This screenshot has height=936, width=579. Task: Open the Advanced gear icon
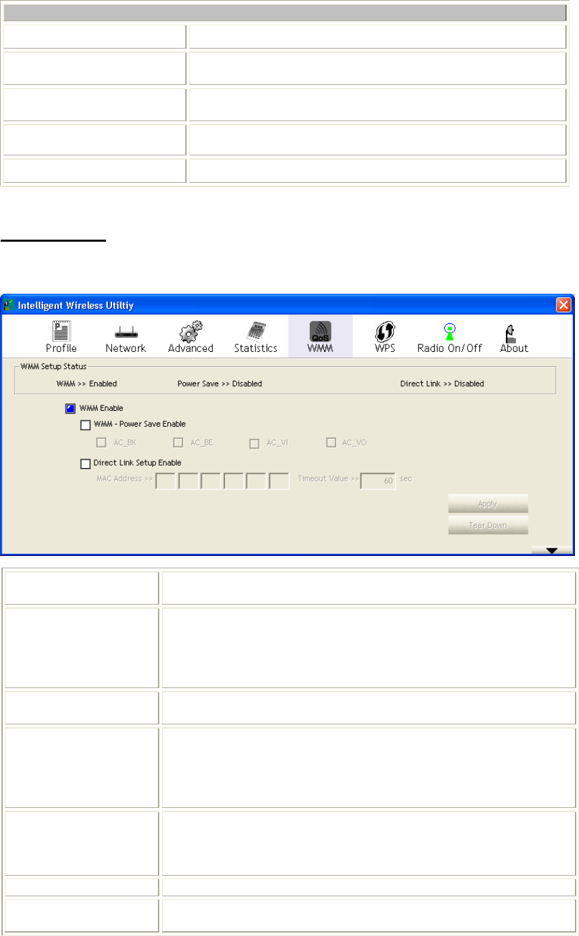(191, 330)
